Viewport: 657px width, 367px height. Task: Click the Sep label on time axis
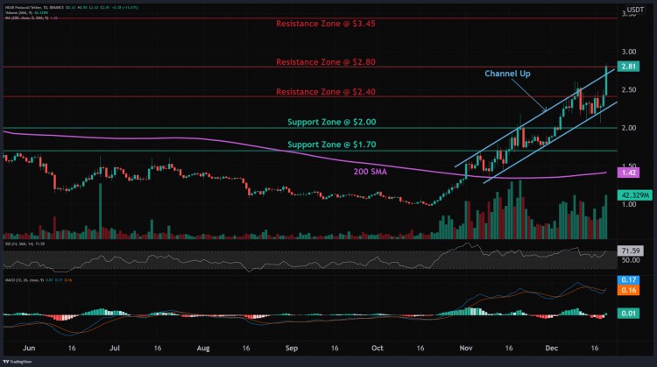291,348
